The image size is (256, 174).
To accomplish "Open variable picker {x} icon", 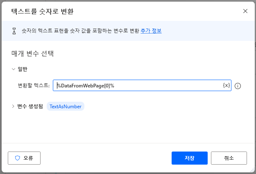I will click(x=227, y=85).
